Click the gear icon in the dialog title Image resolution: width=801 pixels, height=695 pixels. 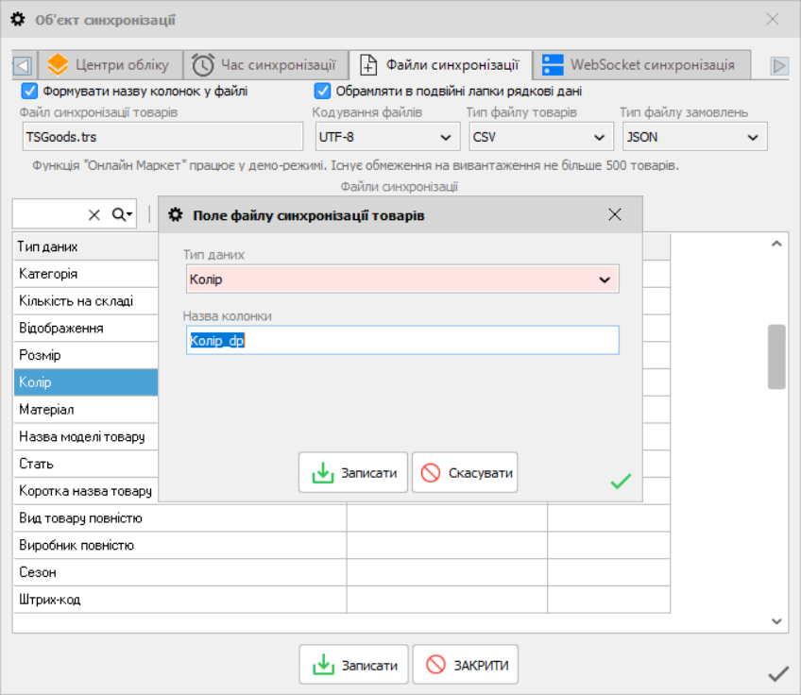click(176, 215)
